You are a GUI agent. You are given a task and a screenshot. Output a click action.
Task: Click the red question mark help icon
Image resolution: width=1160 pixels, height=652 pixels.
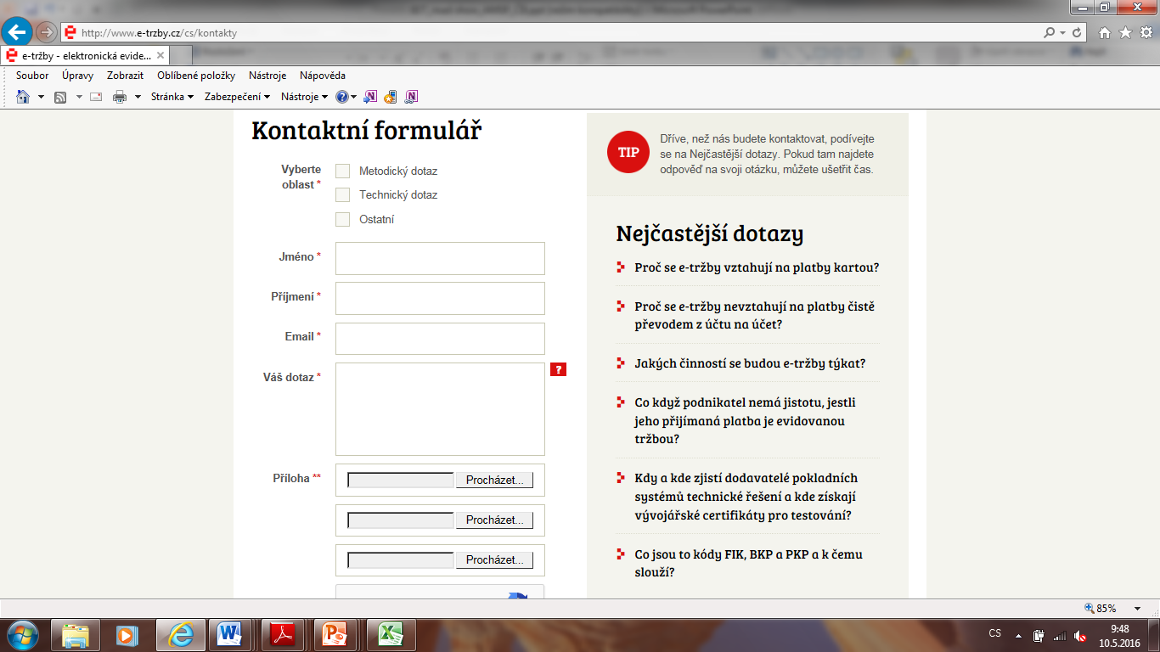[558, 369]
